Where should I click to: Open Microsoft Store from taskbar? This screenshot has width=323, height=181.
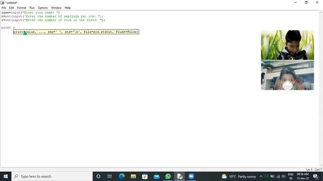[145, 176]
